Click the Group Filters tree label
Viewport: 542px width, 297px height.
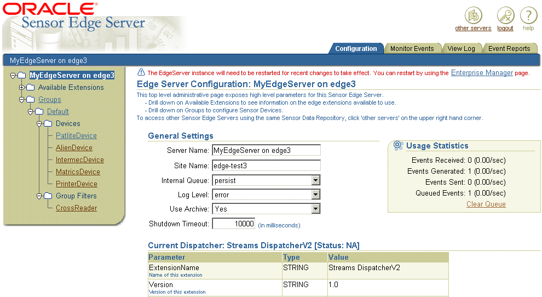point(77,196)
